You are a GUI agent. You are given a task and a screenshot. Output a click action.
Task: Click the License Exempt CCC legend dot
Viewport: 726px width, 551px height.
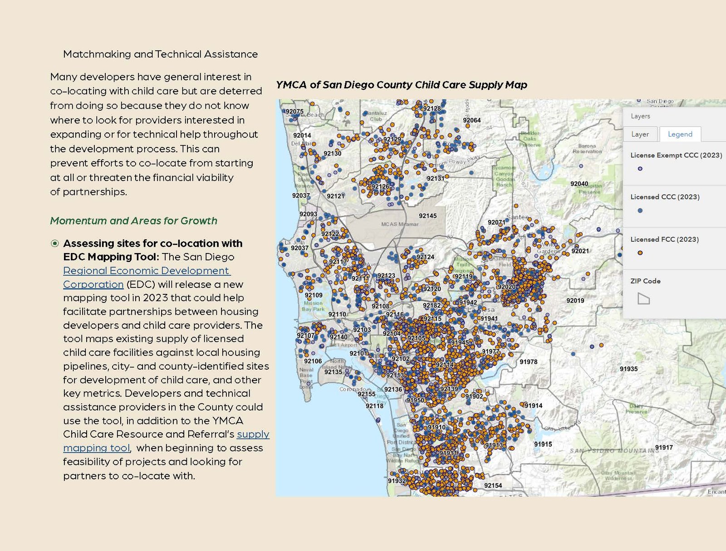640,169
